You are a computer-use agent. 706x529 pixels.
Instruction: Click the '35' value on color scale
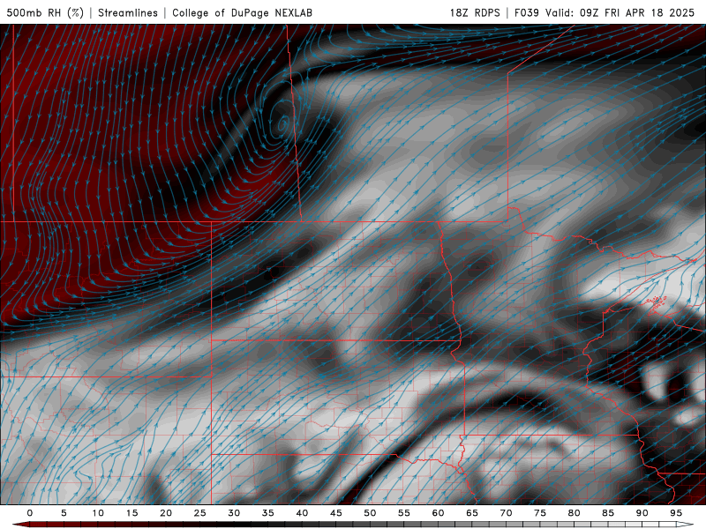click(268, 513)
